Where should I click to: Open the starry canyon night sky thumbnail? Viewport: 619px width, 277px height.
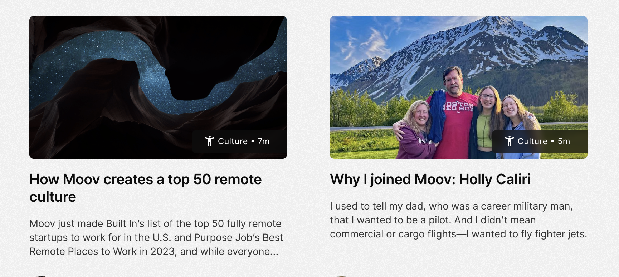tap(158, 87)
